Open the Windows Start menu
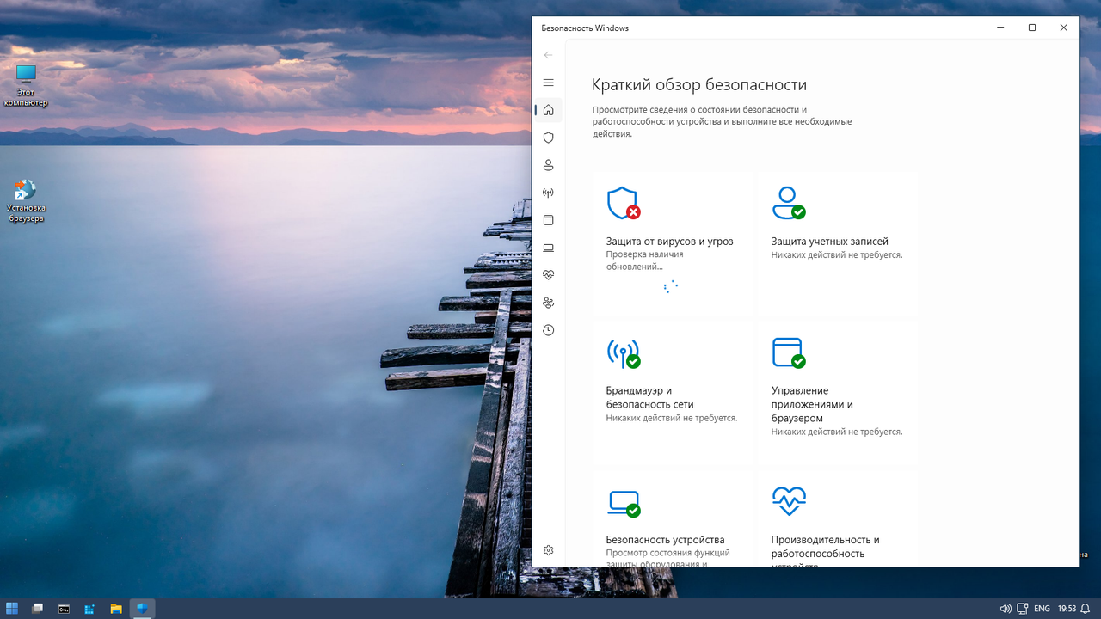The width and height of the screenshot is (1101, 619). (12, 609)
